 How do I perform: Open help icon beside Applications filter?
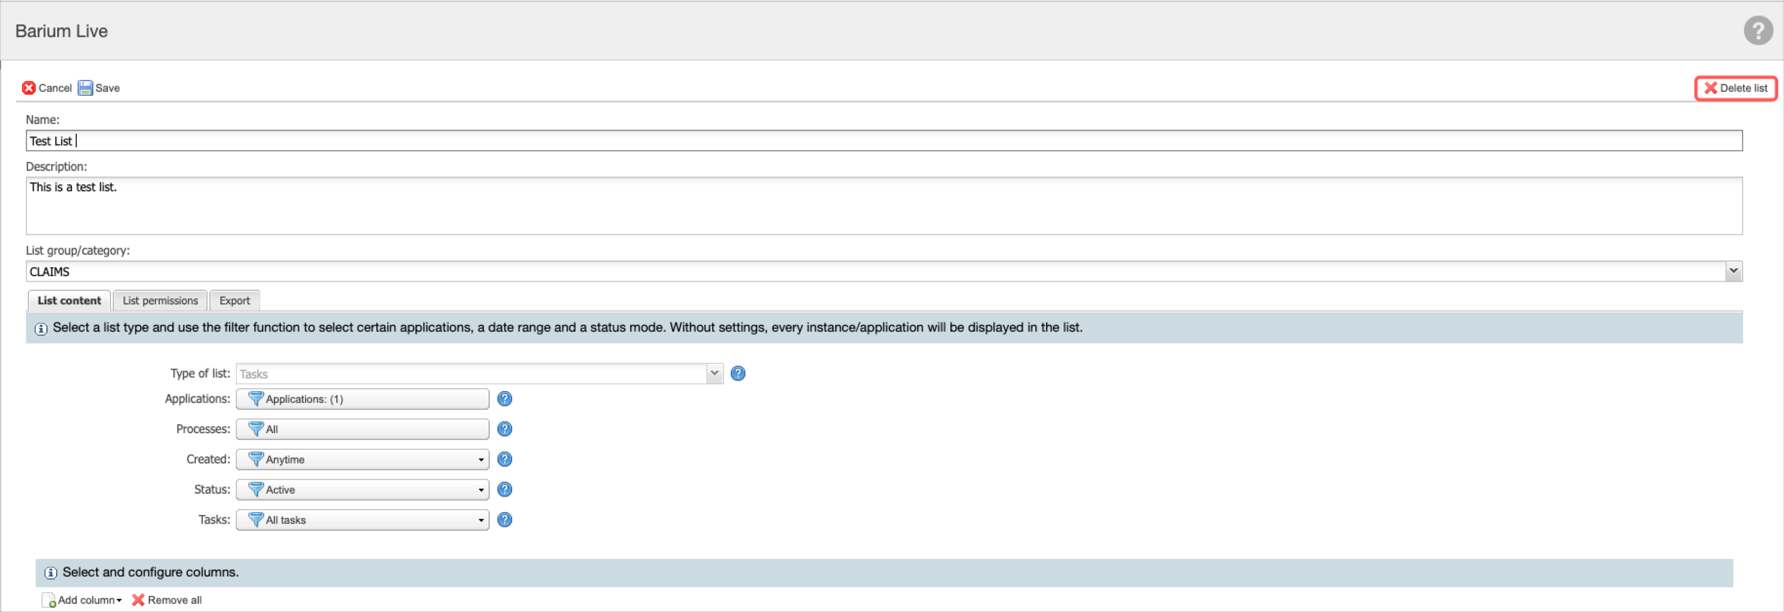(x=504, y=399)
